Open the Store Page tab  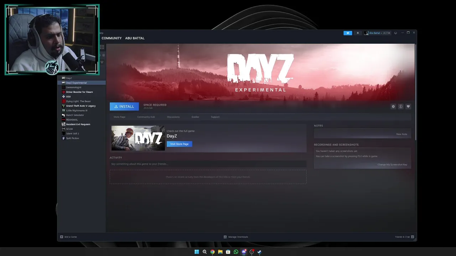click(x=119, y=117)
